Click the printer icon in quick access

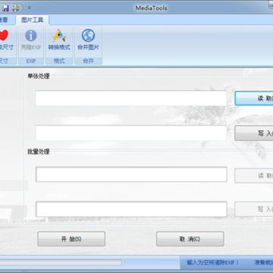pos(16,8)
